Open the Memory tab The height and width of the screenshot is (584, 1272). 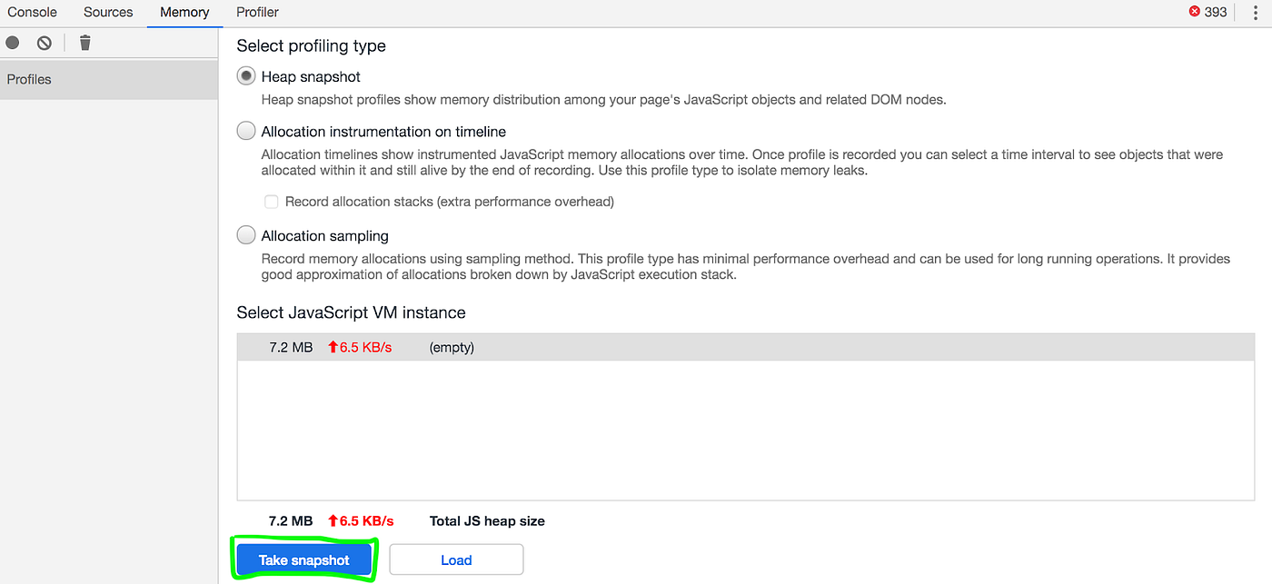(x=184, y=13)
